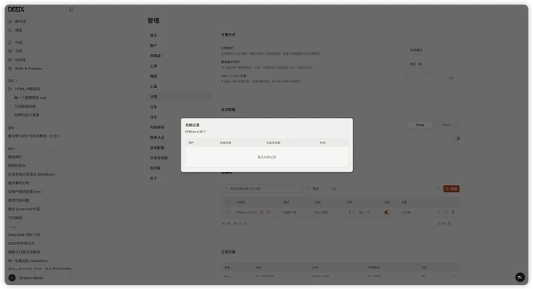Click the refresh icon next to the red create button

[438, 189]
